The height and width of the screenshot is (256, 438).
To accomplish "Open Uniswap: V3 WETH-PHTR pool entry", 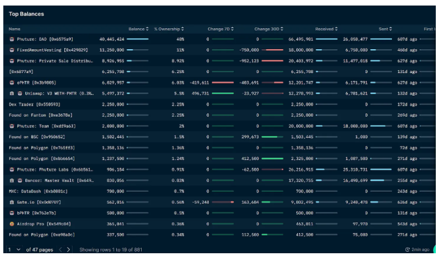I will [x=59, y=93].
